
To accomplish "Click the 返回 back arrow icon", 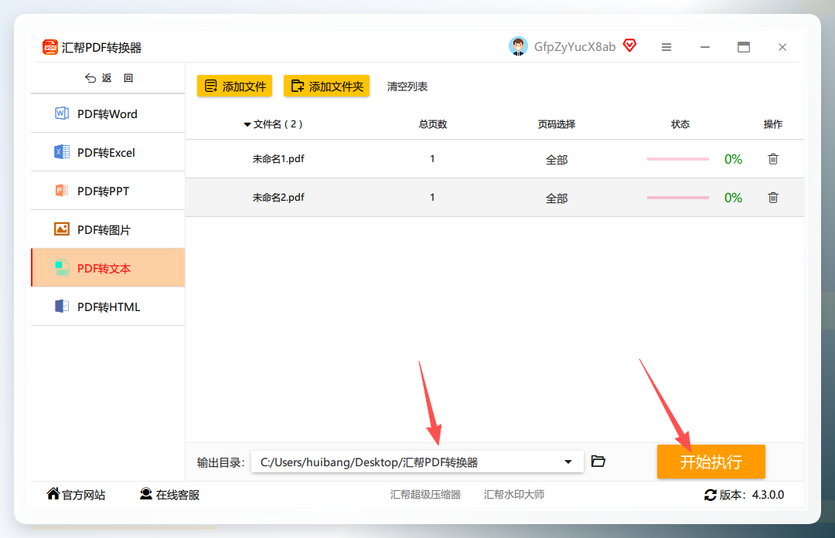I will point(90,78).
